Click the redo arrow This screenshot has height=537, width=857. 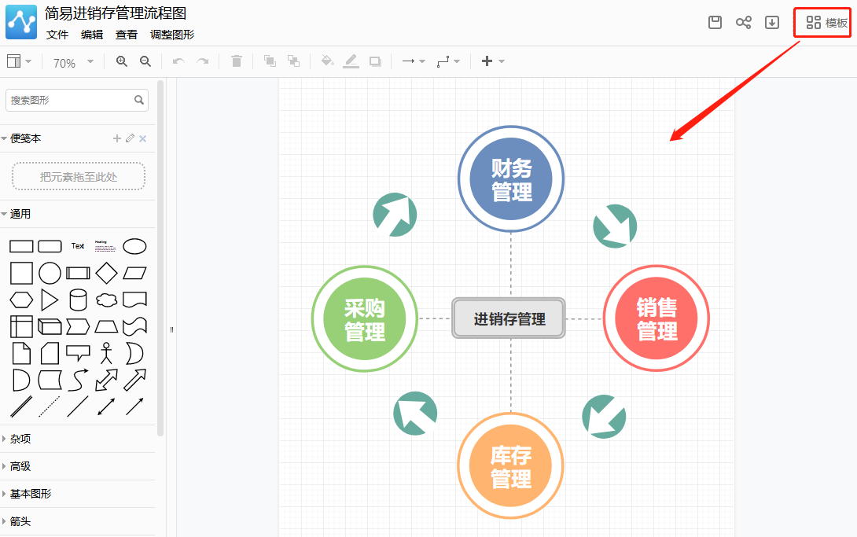click(202, 61)
